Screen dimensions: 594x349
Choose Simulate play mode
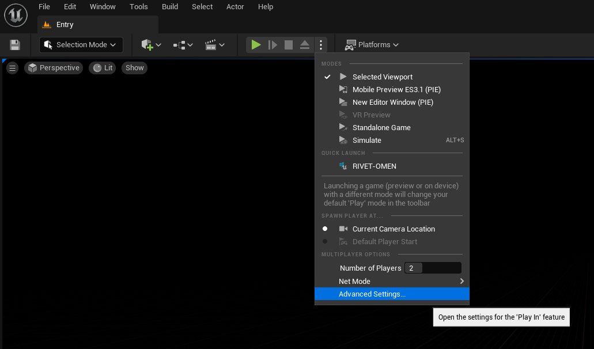[x=367, y=140]
